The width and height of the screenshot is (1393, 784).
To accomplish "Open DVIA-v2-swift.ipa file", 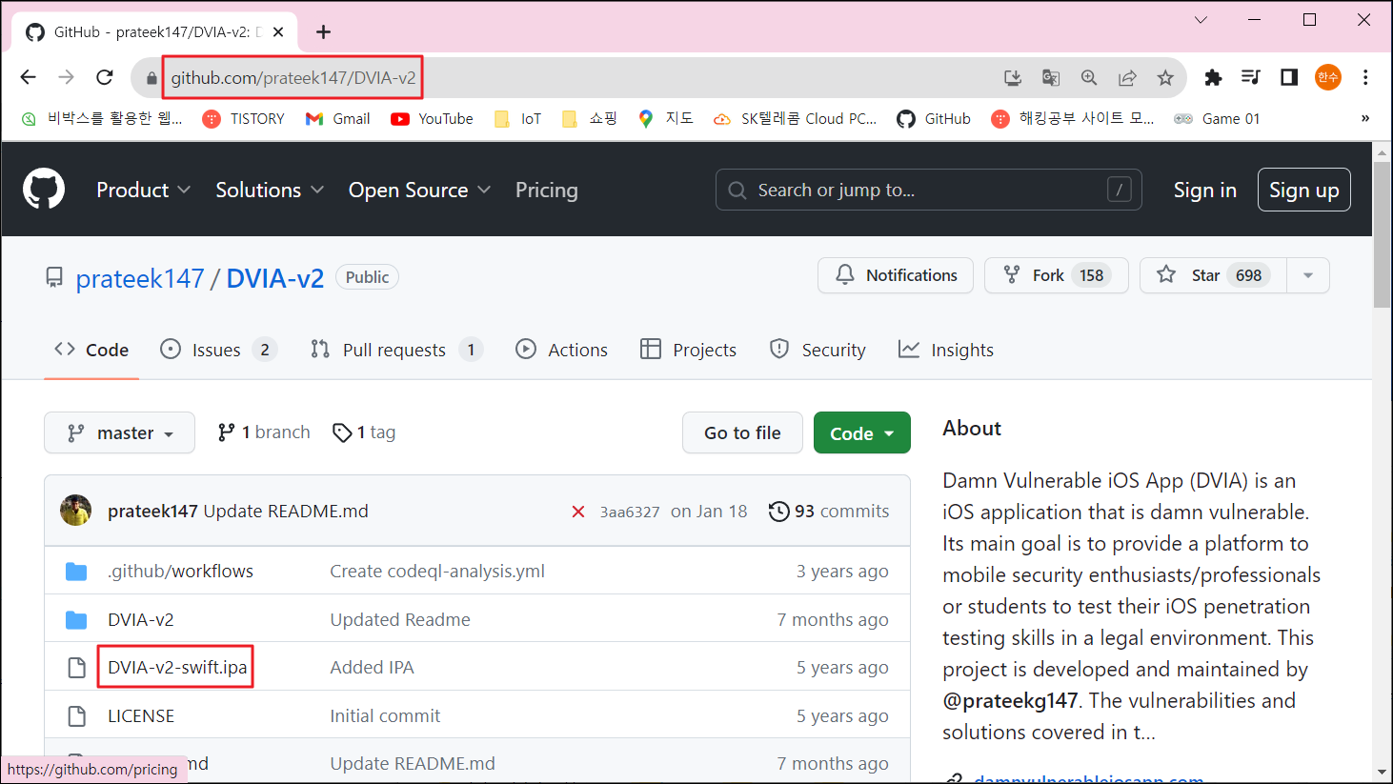I will point(177,667).
